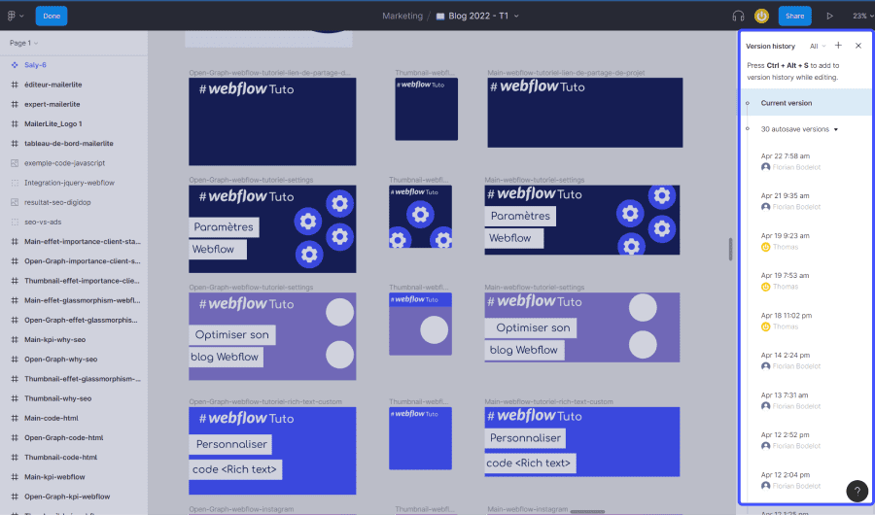
Task: Expand the Page 1 selector
Action: click(x=23, y=43)
